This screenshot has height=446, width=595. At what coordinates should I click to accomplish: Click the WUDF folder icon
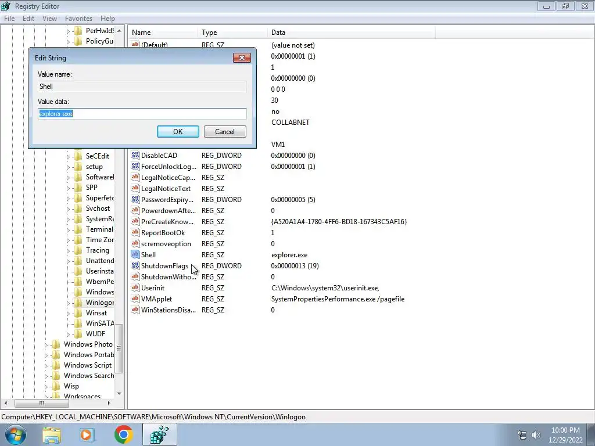[x=78, y=334]
